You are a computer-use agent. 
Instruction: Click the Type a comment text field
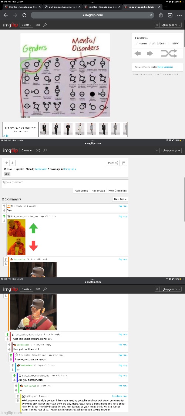pyautogui.click(x=65, y=183)
